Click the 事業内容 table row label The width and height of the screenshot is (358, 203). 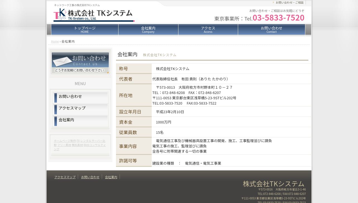tap(134, 146)
